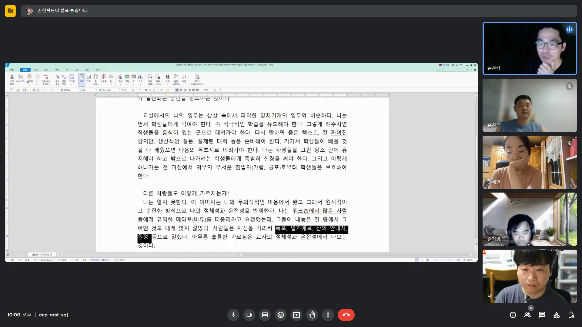This screenshot has width=582, height=327.
Task: Open host controls lock icon
Action: (x=571, y=315)
